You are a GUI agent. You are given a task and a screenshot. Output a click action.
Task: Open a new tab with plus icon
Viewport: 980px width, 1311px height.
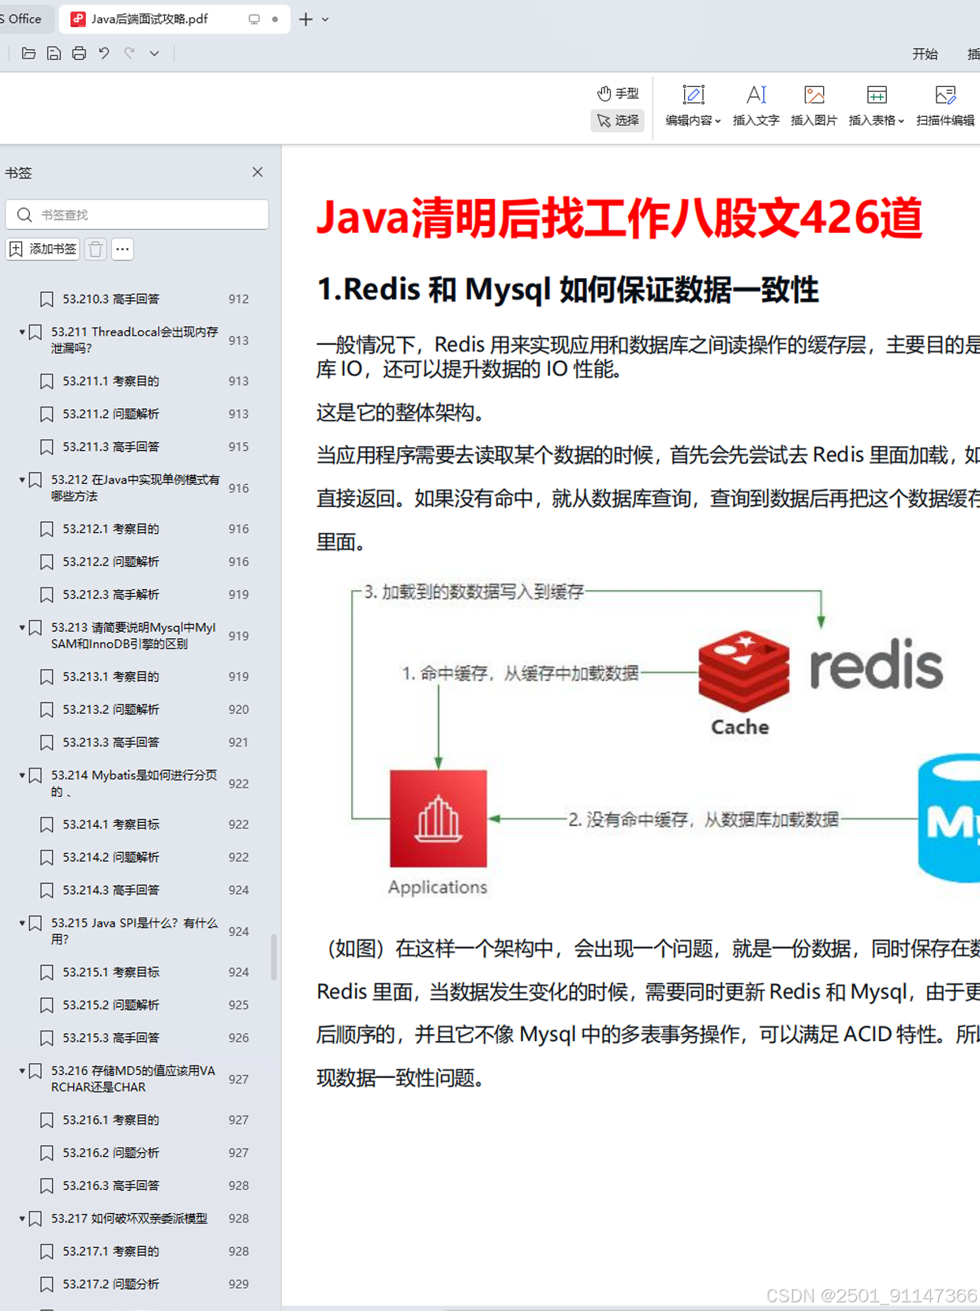click(x=305, y=19)
